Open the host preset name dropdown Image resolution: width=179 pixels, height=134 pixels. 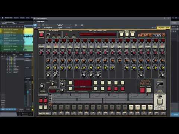pos(64,25)
